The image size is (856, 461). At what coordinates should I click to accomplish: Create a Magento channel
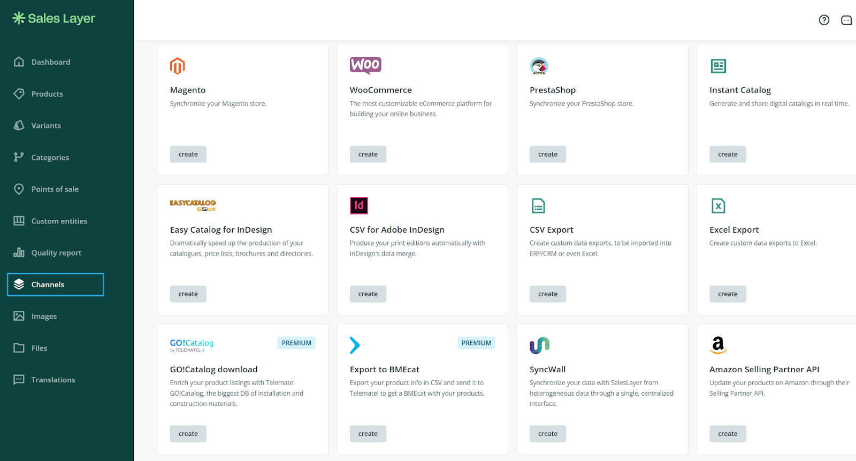pos(188,154)
